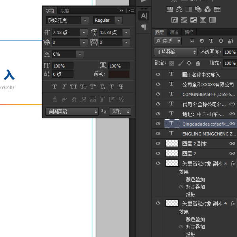Screen dimensions: 237x237
Task: Click the vertical scale 100% field
Action: [63, 66]
